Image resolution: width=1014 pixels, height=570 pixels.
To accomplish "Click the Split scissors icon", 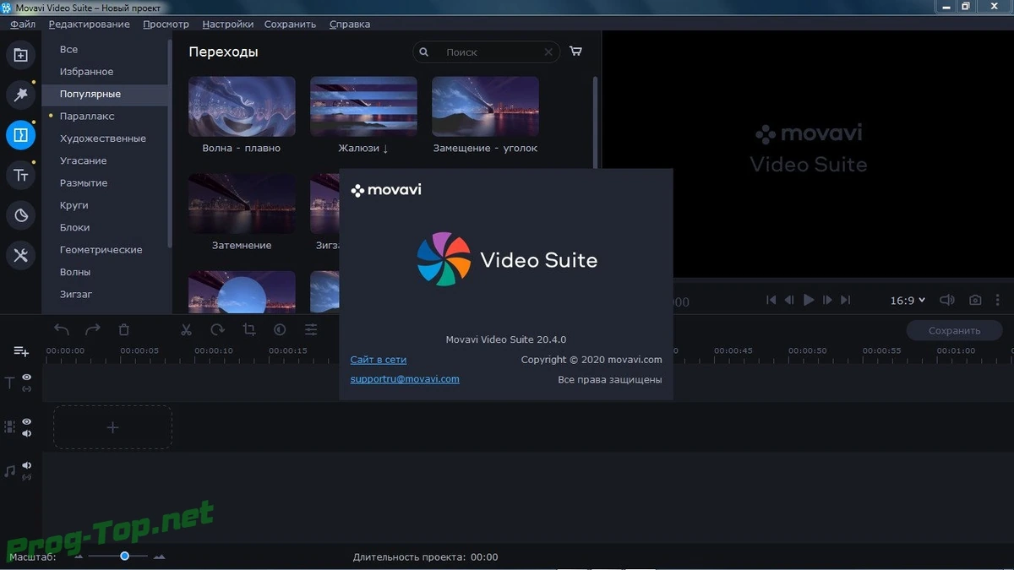I will click(x=187, y=329).
